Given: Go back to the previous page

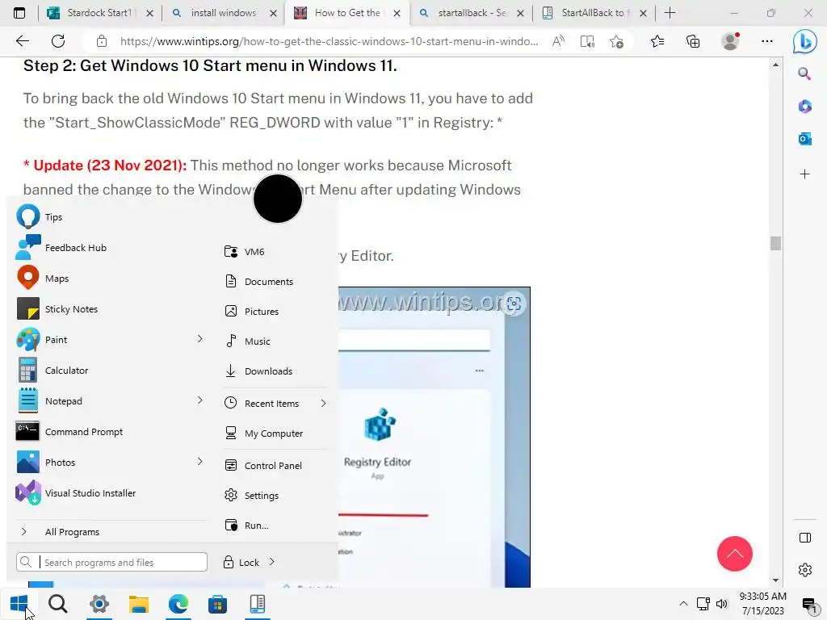Looking at the screenshot, I should [22, 41].
